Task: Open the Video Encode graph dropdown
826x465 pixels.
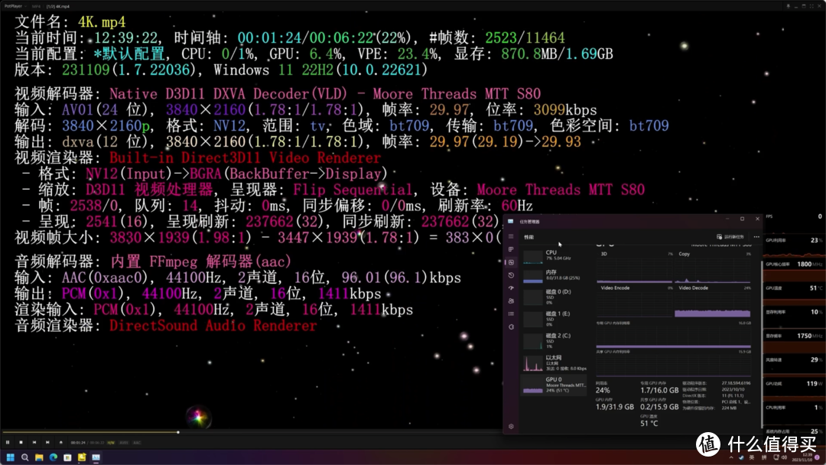Action: [x=615, y=288]
